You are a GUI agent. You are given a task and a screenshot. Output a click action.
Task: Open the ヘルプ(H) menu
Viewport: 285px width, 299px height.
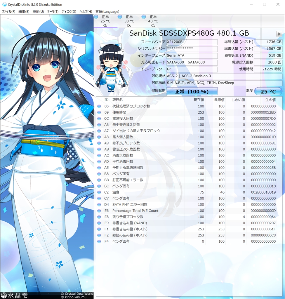(x=86, y=11)
